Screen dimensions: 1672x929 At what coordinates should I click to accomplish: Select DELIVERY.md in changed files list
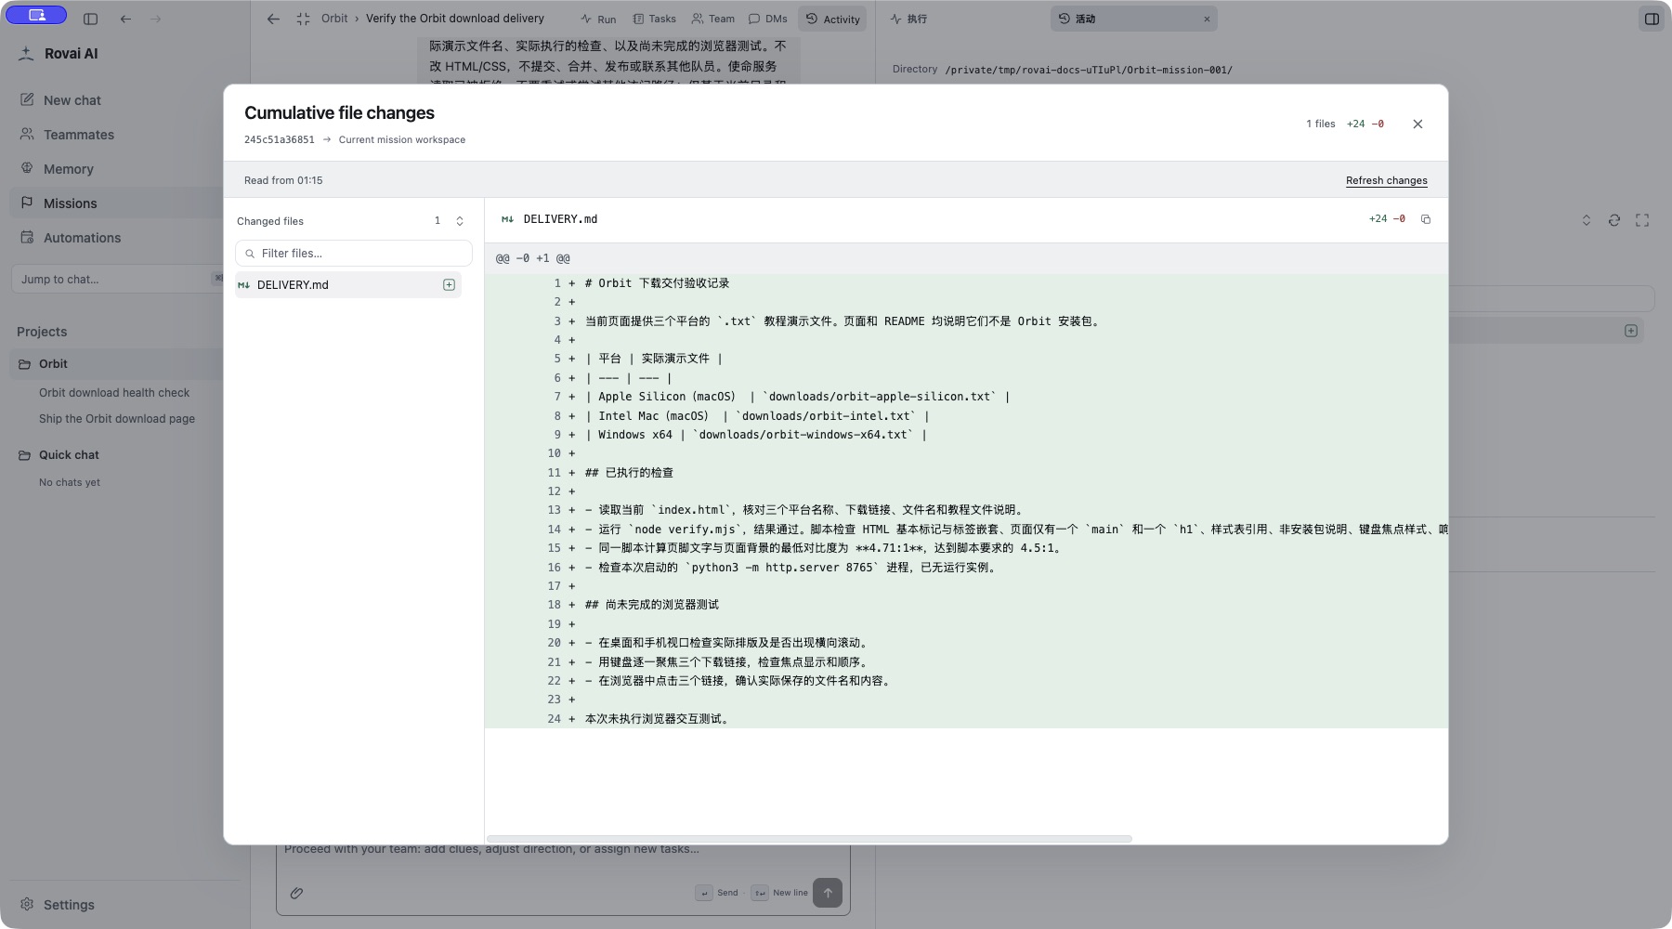click(x=348, y=285)
